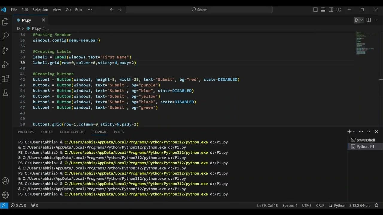Maximize the panel with the up chevron
Image resolution: width=383 pixels, height=215 pixels.
369,132
